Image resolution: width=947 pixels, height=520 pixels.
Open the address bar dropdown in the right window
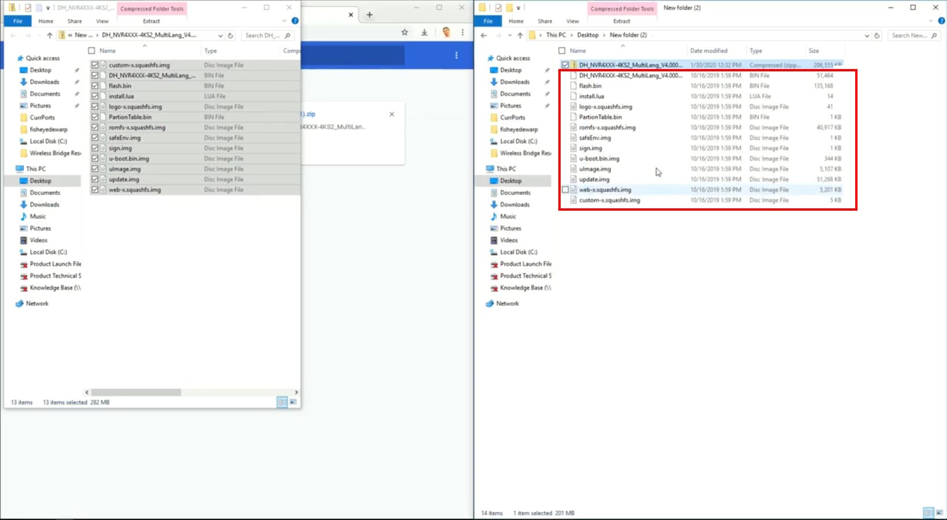pyautogui.click(x=867, y=35)
